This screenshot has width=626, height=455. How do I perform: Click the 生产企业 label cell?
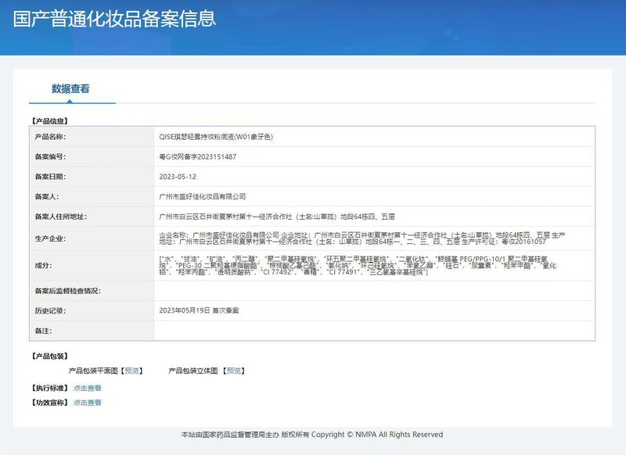pyautogui.click(x=92, y=238)
